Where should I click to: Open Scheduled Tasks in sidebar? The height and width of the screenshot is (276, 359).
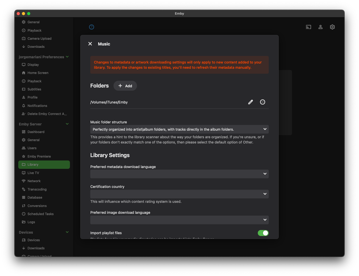40,214
